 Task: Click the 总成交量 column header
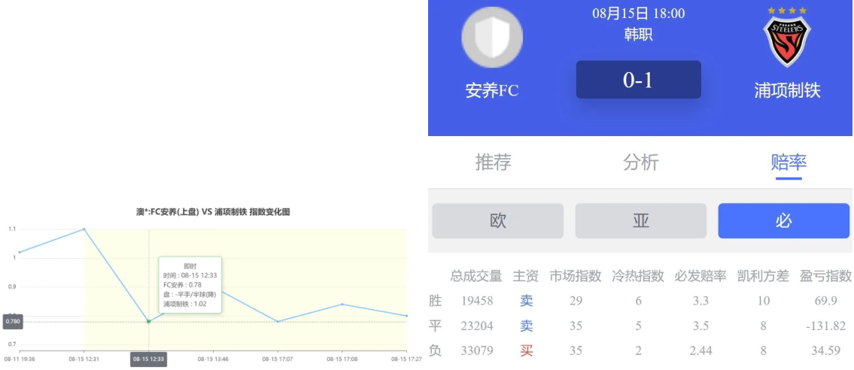tap(477, 276)
